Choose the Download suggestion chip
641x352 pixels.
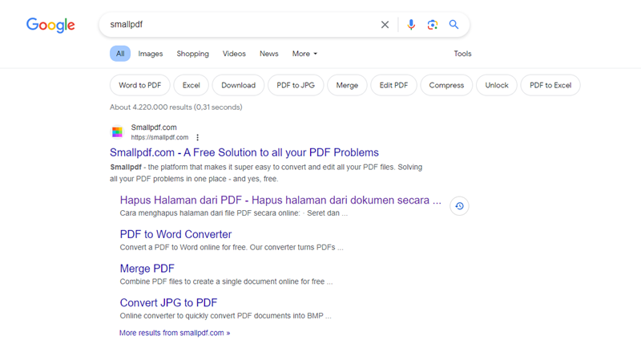pyautogui.click(x=238, y=85)
